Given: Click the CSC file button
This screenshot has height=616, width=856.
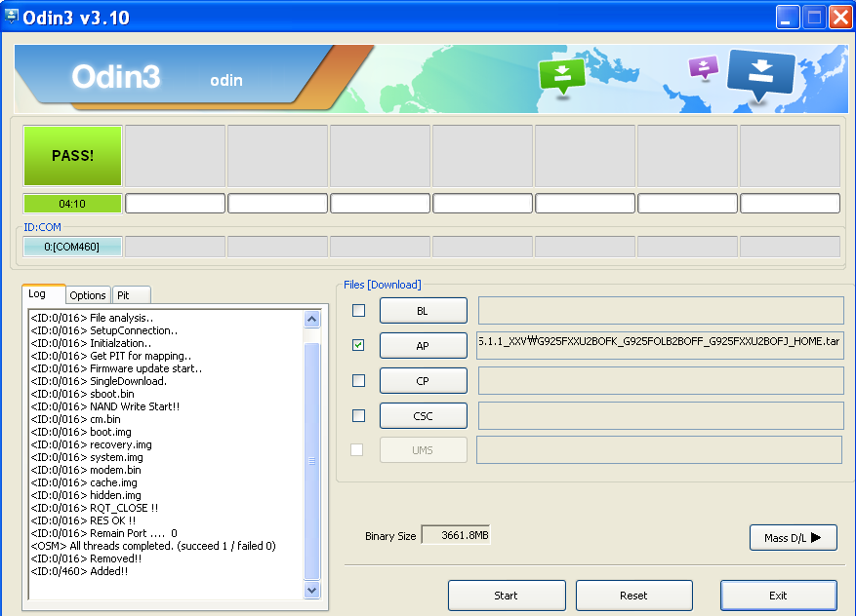Looking at the screenshot, I should click(x=423, y=416).
